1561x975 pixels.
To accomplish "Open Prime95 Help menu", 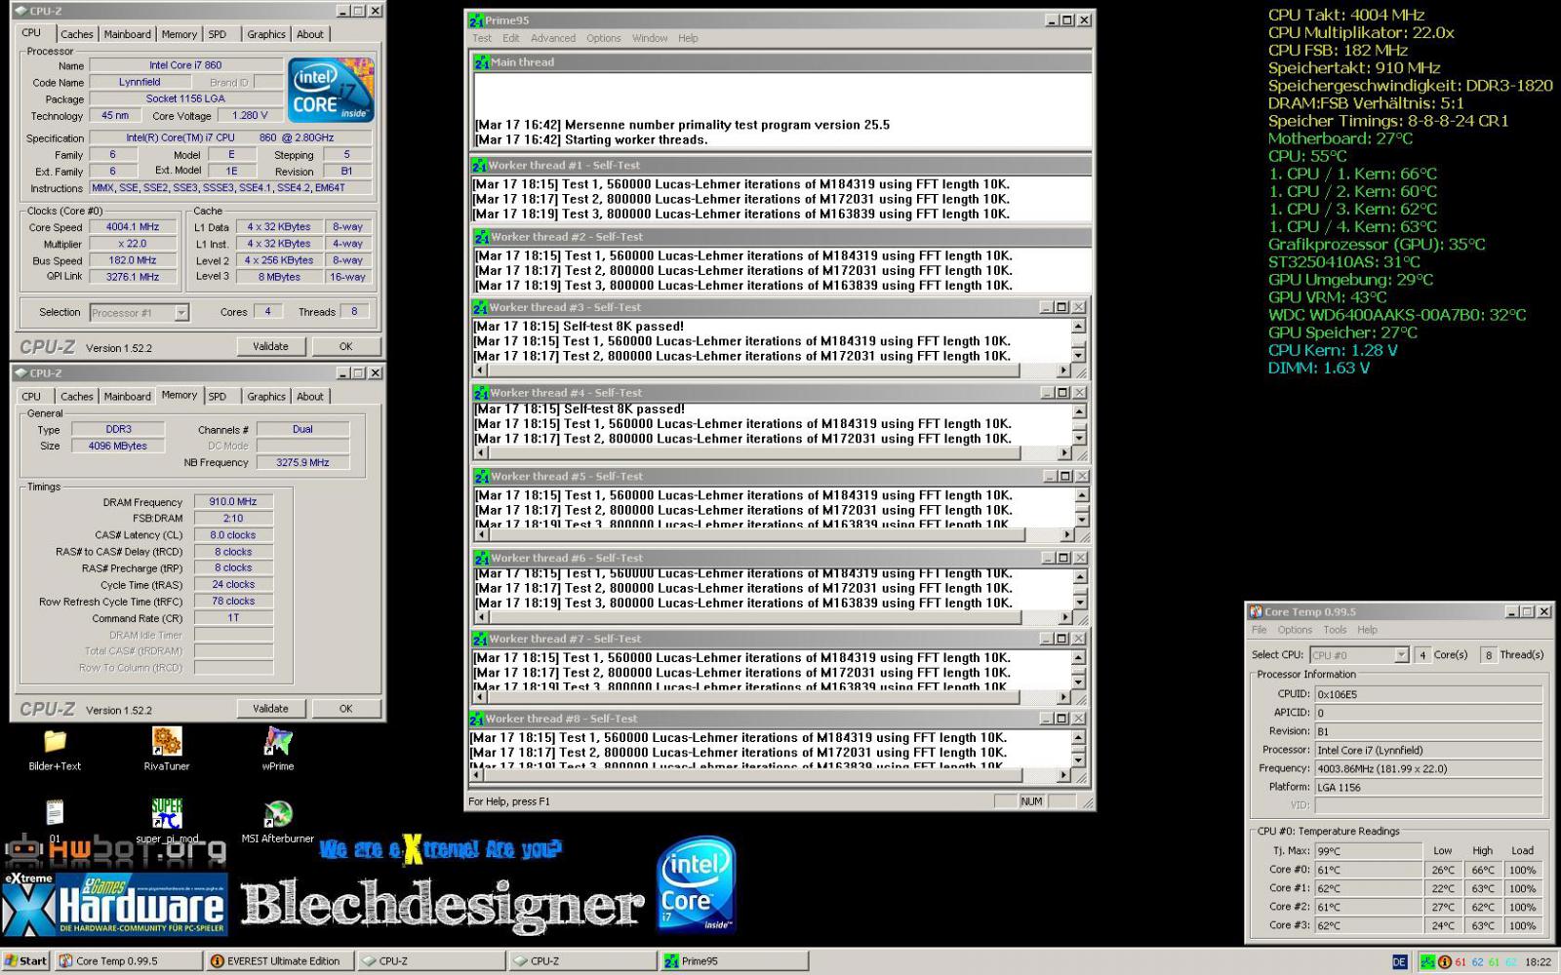I will 688,38.
